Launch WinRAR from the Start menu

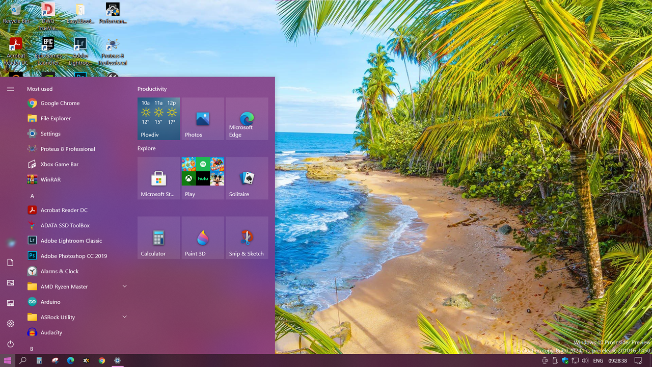click(76, 179)
